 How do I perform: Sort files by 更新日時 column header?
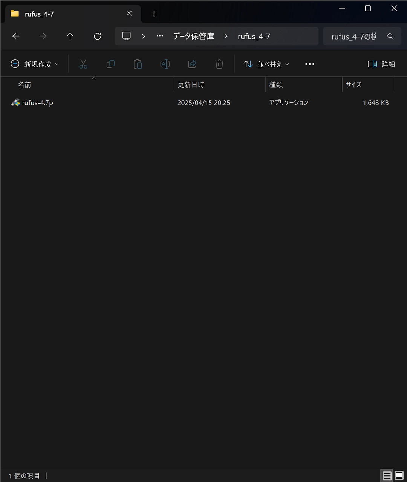click(x=191, y=85)
